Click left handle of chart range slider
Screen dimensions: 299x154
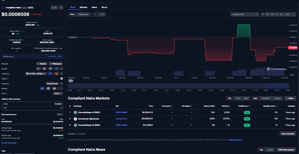[x=266, y=86]
